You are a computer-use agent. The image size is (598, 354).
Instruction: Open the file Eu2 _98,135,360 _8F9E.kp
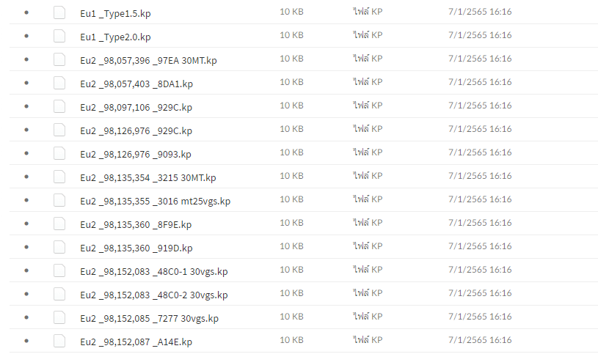tap(136, 224)
